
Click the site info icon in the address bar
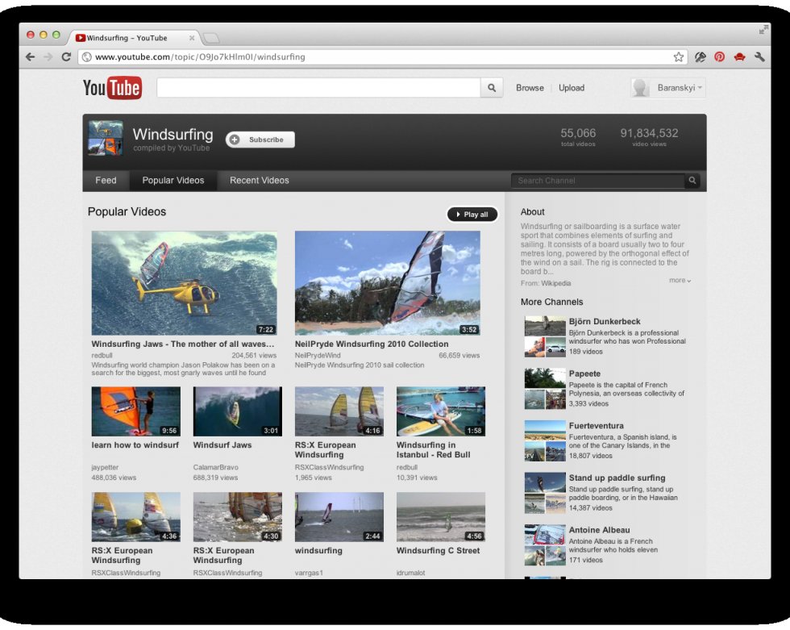(x=87, y=57)
